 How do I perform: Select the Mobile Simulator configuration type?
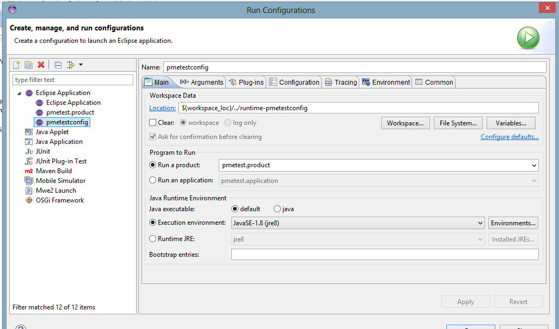pos(60,181)
